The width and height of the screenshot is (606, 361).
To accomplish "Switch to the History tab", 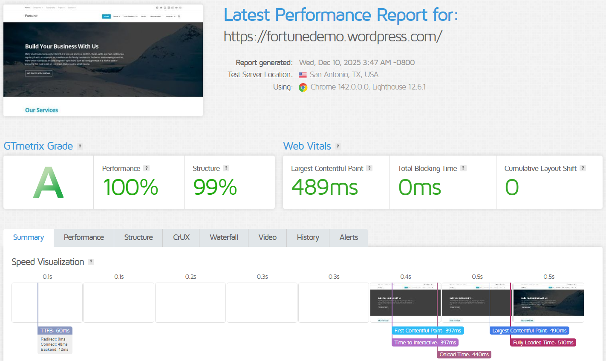I will 308,237.
